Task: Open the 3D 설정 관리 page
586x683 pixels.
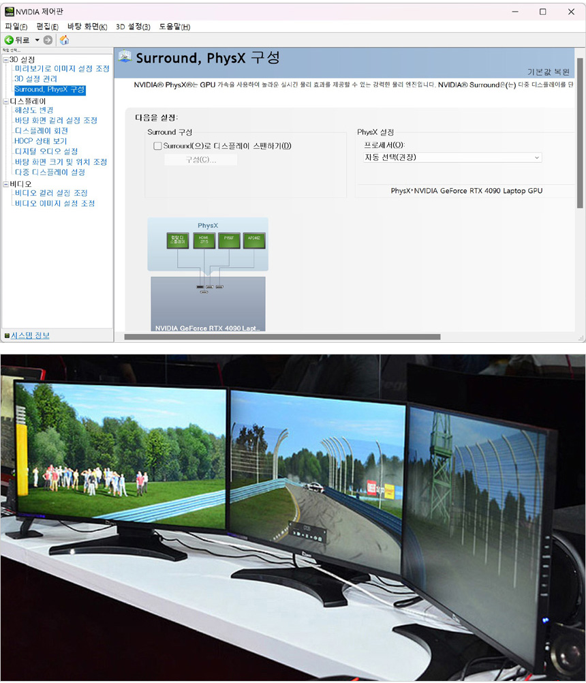Action: pyautogui.click(x=35, y=79)
